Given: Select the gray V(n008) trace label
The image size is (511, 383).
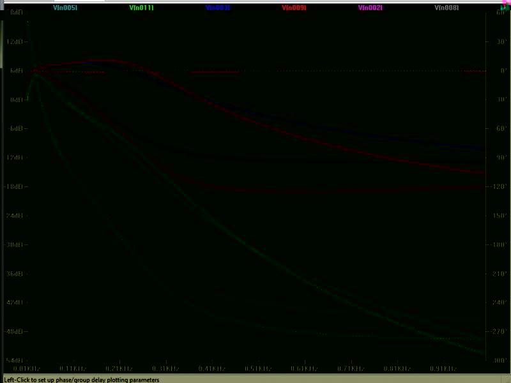Looking at the screenshot, I should tap(446, 8).
